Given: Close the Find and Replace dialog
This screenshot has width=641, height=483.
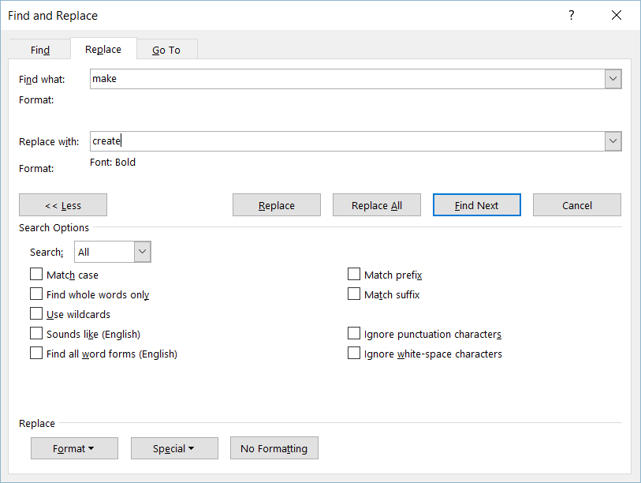Looking at the screenshot, I should [x=616, y=15].
